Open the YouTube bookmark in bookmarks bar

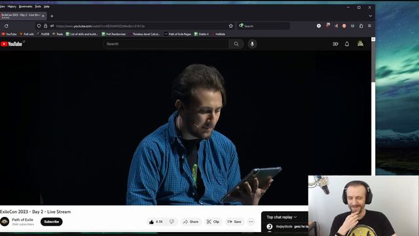coord(9,34)
